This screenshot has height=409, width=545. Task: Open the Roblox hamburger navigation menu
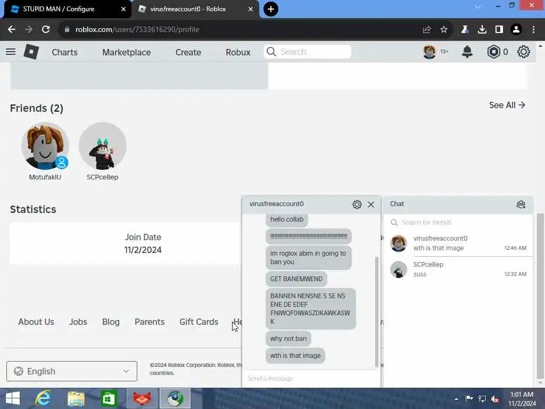pyautogui.click(x=11, y=52)
